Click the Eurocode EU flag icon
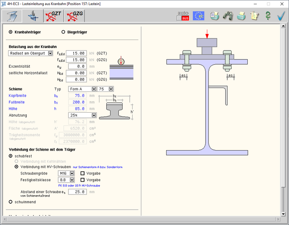The image size is (289, 225). [198, 16]
